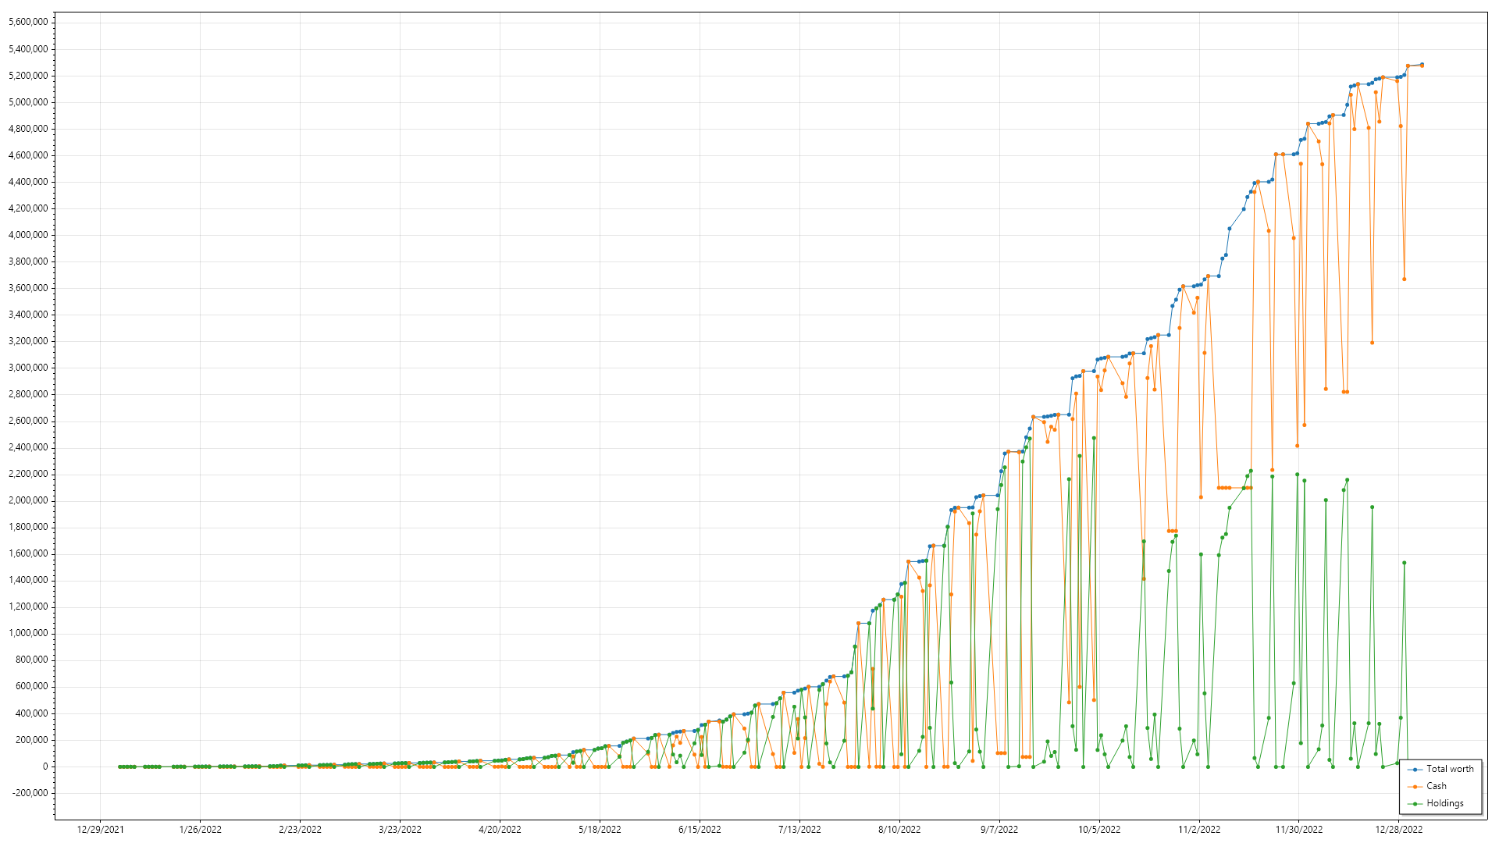1499x843 pixels.
Task: Click the 4,000,000 value axis label
Action: click(x=28, y=235)
